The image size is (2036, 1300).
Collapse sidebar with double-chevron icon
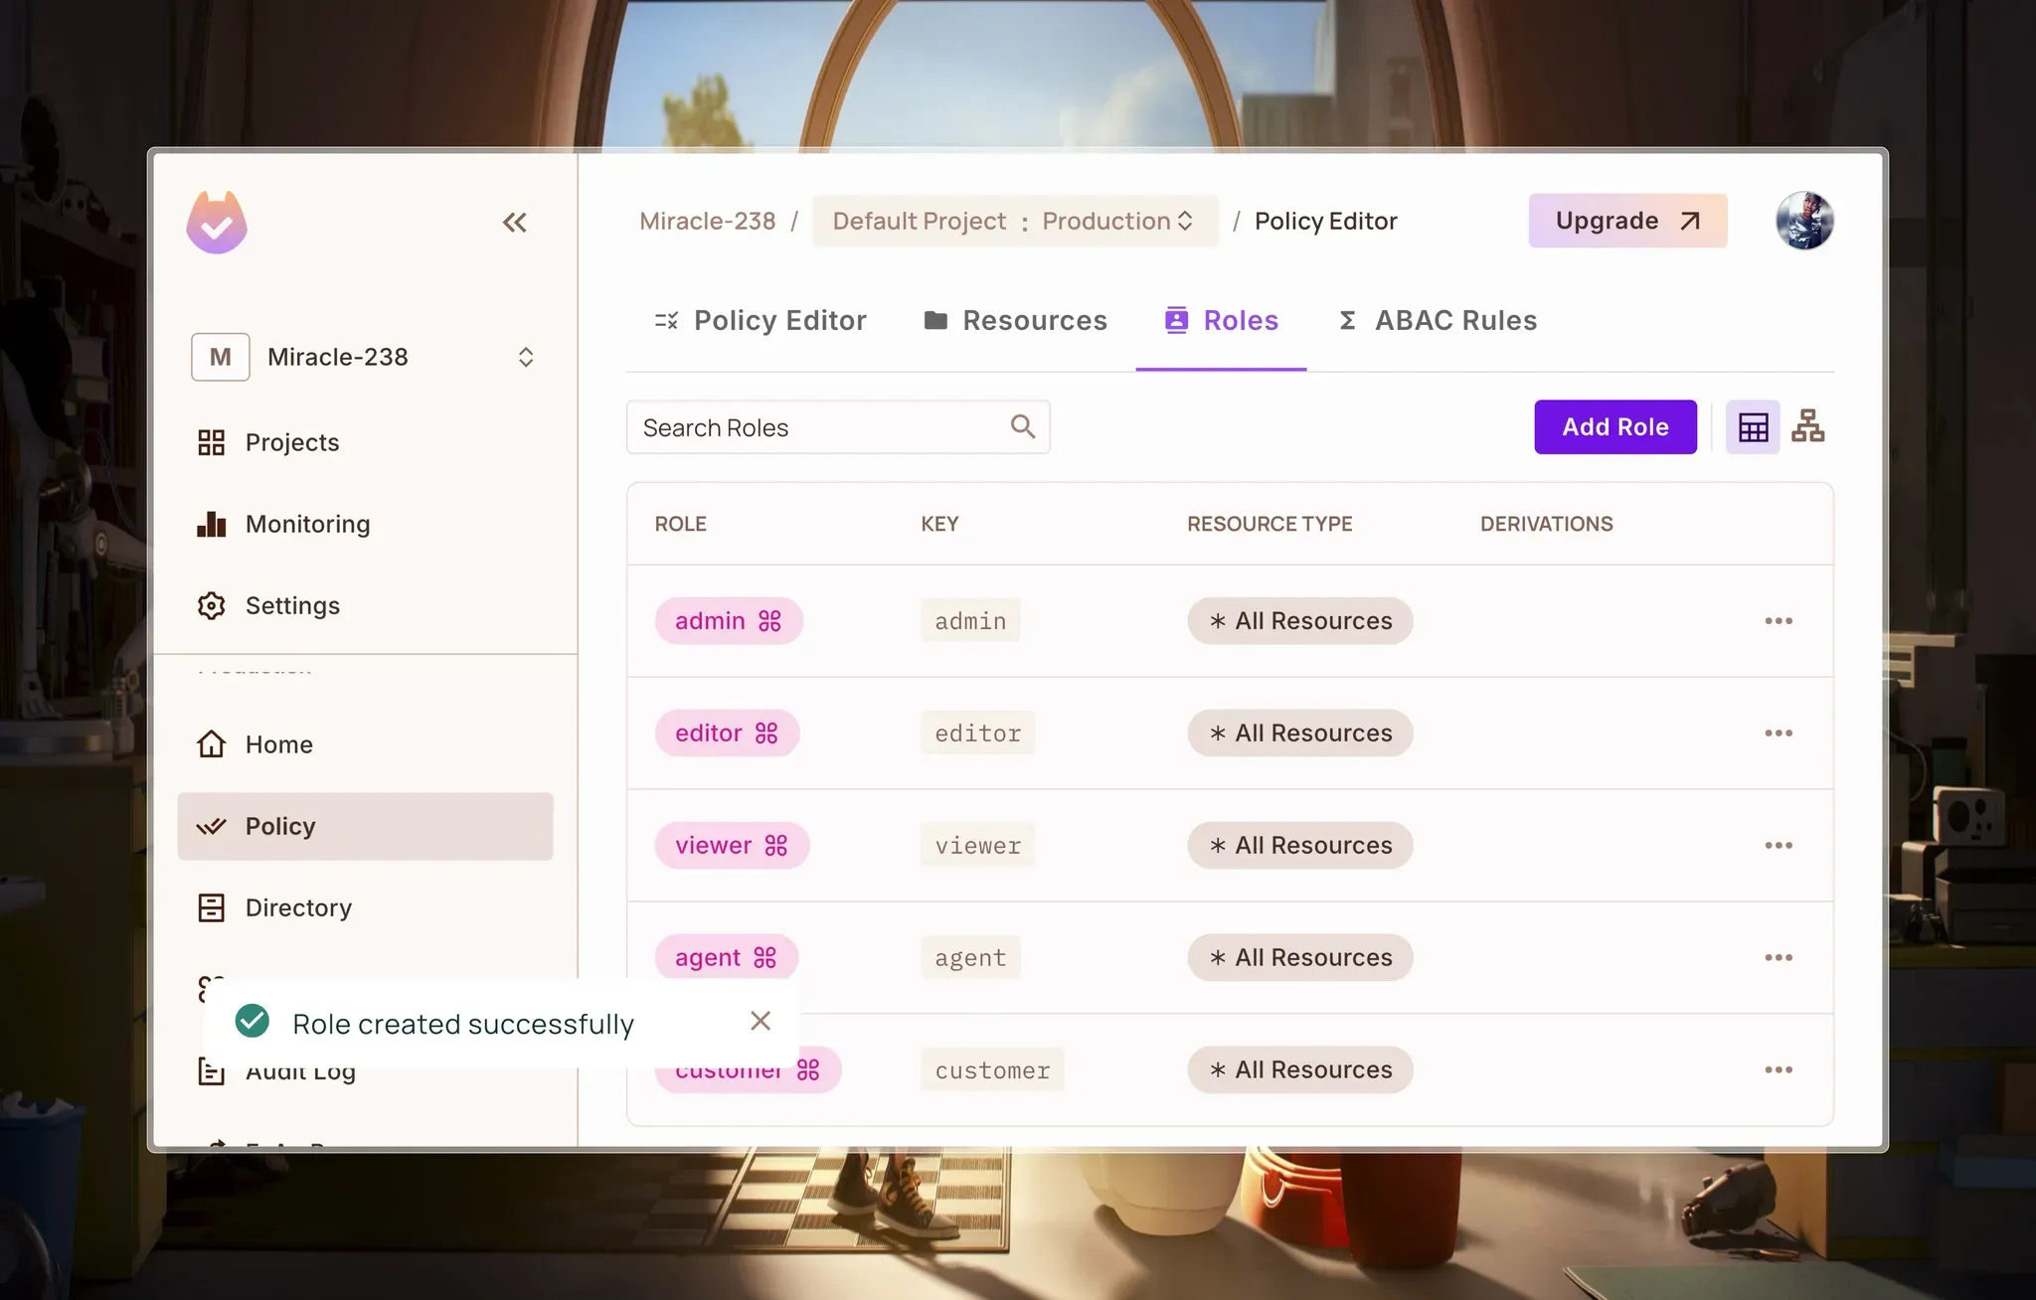click(514, 223)
